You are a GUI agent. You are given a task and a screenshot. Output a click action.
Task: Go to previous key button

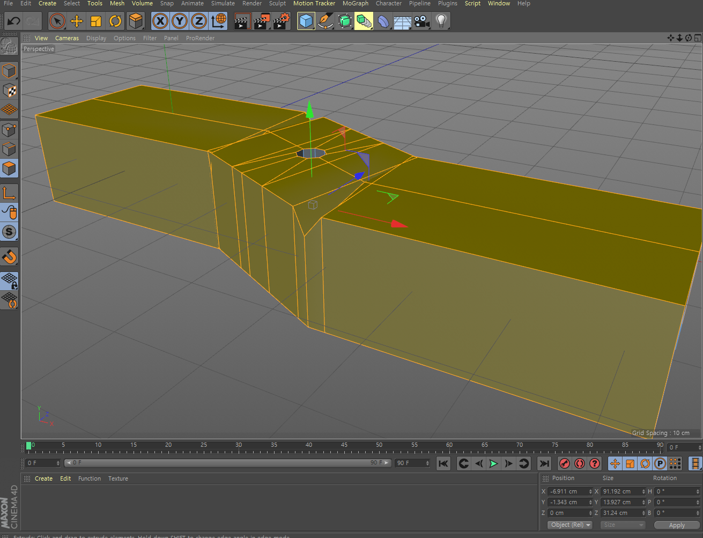click(464, 463)
